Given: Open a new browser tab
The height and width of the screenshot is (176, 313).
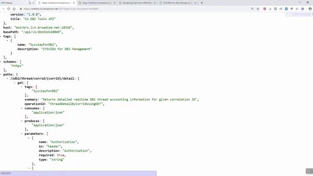Looking at the screenshot, I should coord(201,3).
